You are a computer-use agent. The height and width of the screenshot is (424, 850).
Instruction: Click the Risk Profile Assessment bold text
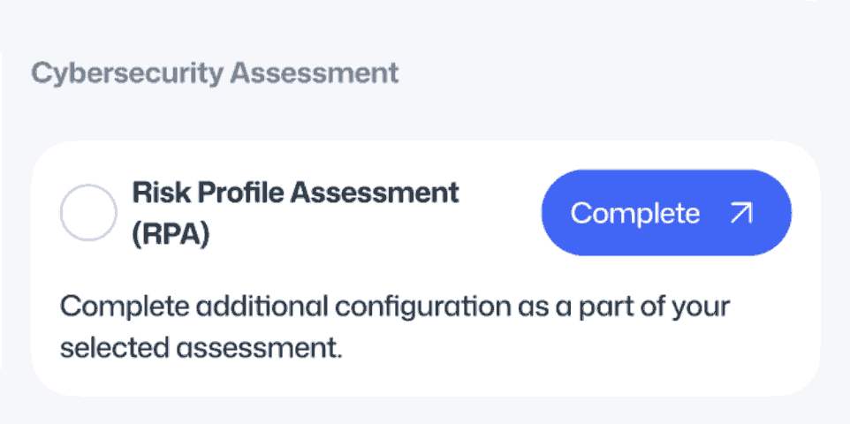tap(295, 192)
